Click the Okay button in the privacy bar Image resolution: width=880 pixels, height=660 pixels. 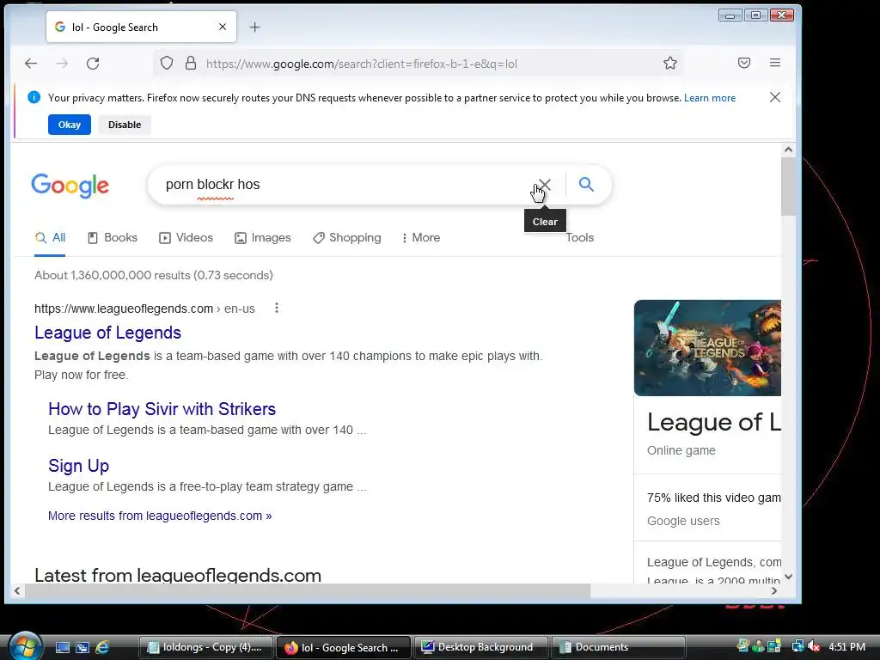70,125
